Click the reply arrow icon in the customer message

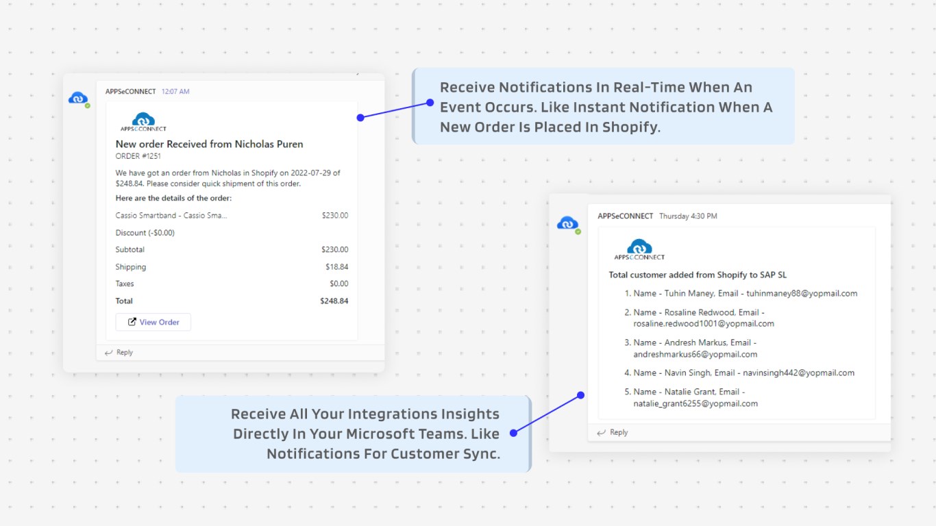602,432
